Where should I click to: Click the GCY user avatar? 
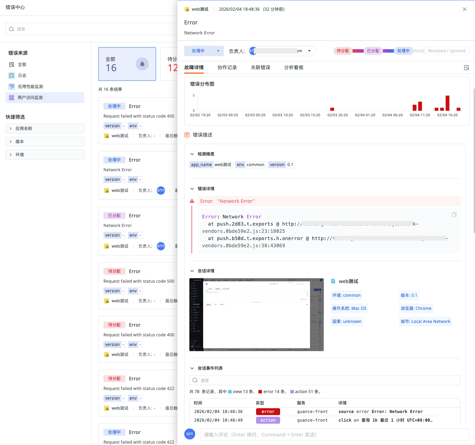190,434
